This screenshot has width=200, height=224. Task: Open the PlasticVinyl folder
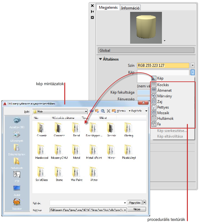click(x=129, y=152)
